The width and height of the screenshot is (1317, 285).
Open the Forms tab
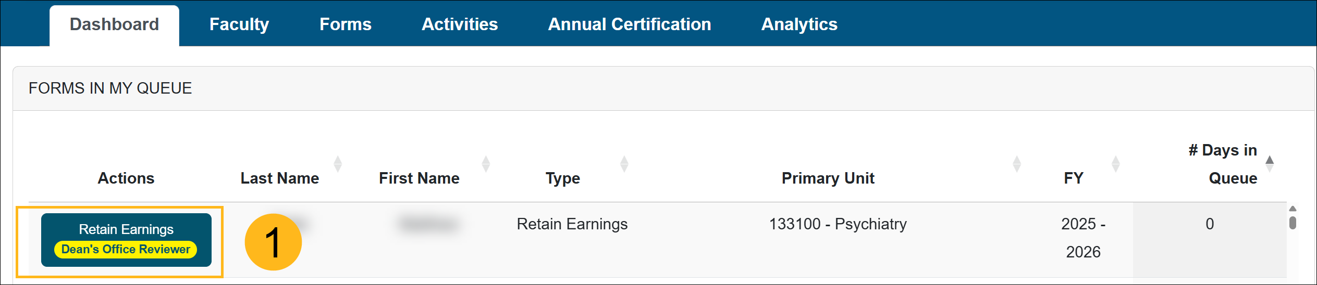click(x=345, y=24)
